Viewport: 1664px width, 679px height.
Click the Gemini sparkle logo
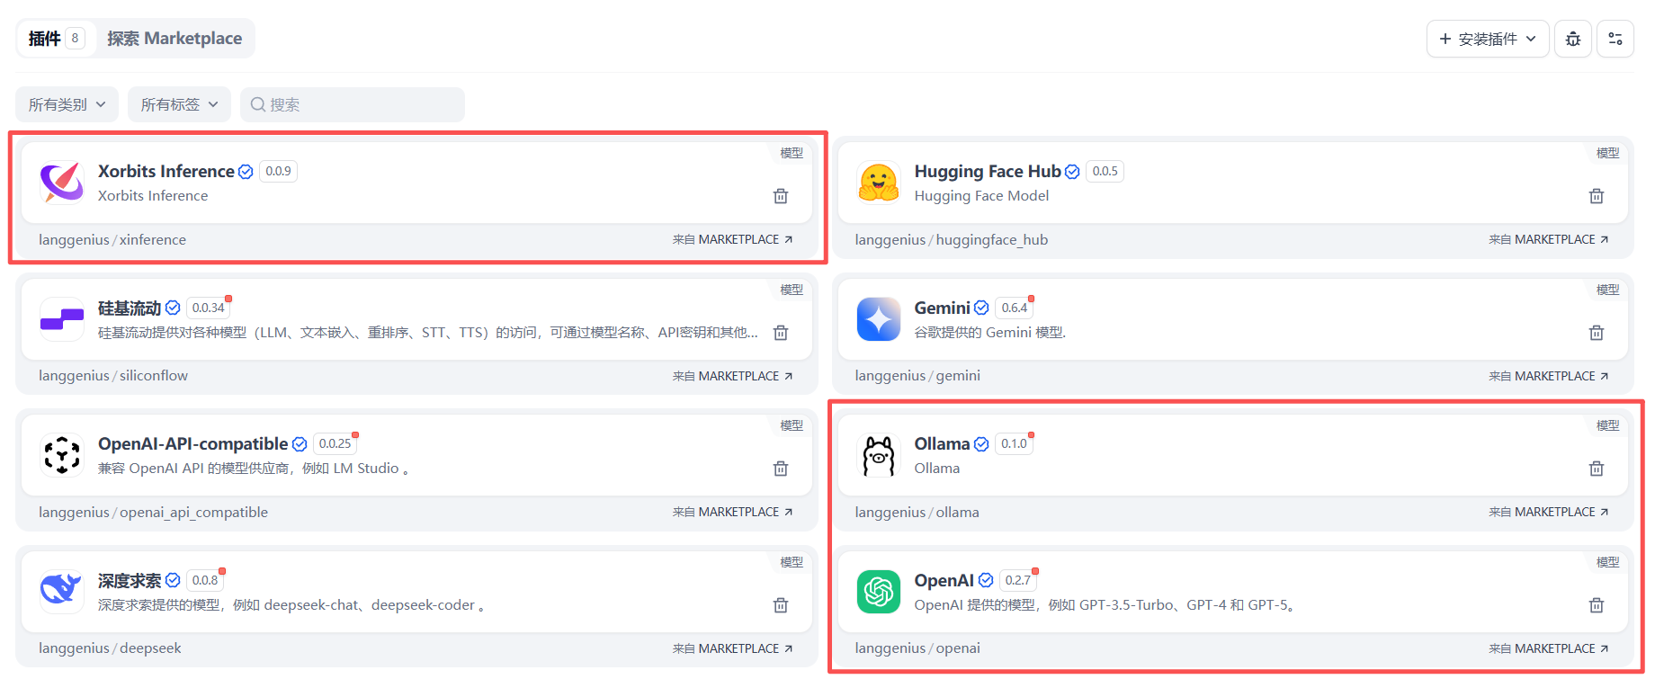(x=879, y=319)
